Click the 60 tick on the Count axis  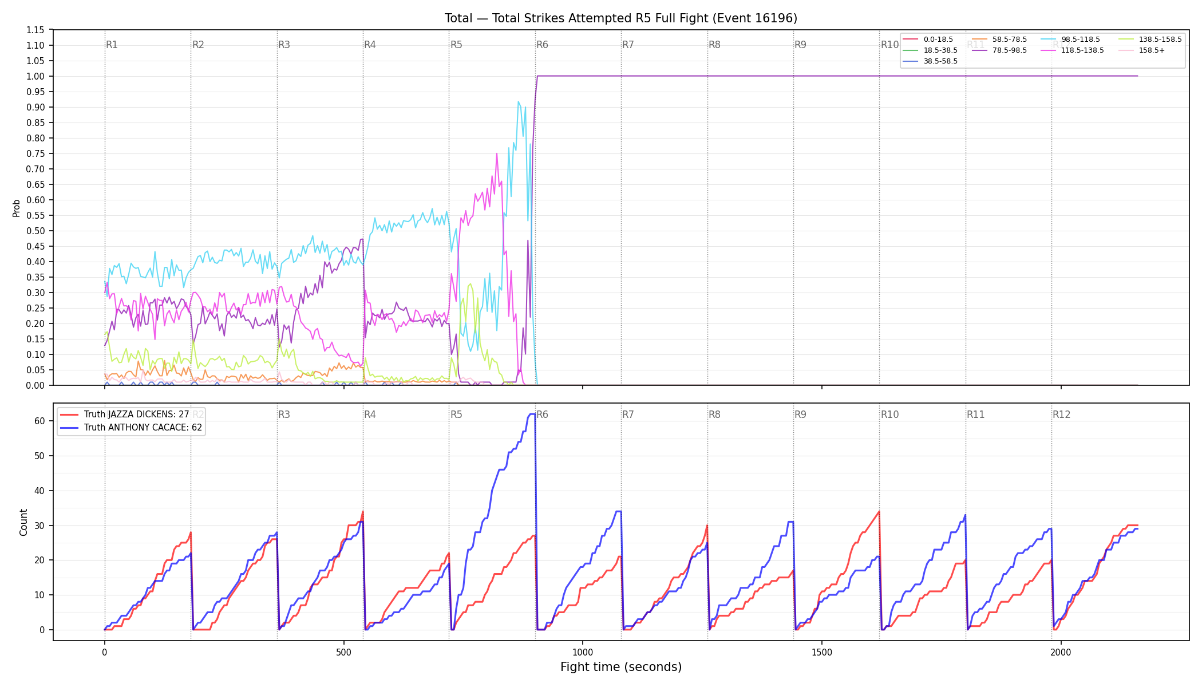point(39,421)
